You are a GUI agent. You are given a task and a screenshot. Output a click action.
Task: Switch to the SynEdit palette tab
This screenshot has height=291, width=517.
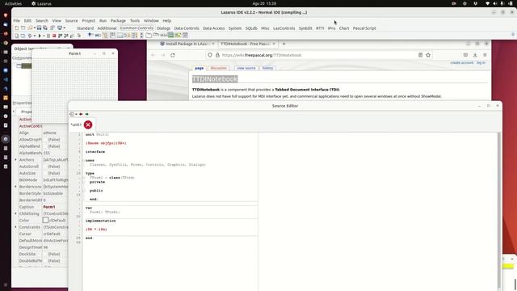(305, 28)
